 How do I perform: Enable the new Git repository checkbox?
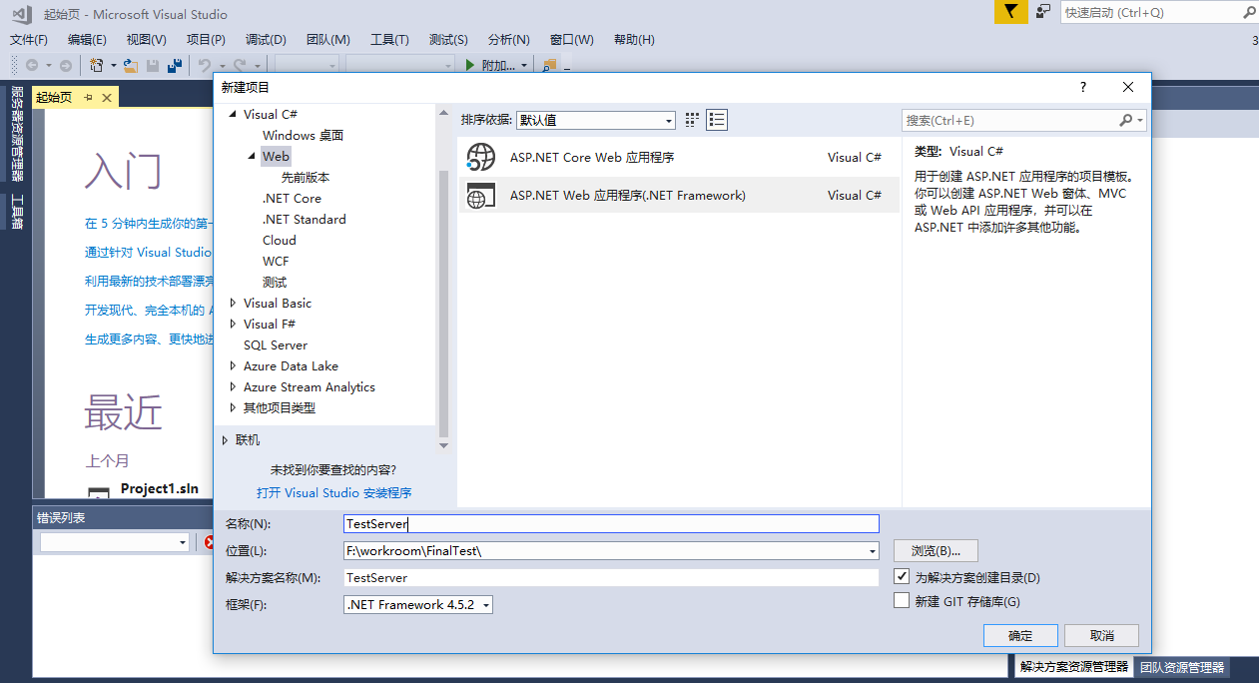coord(902,601)
